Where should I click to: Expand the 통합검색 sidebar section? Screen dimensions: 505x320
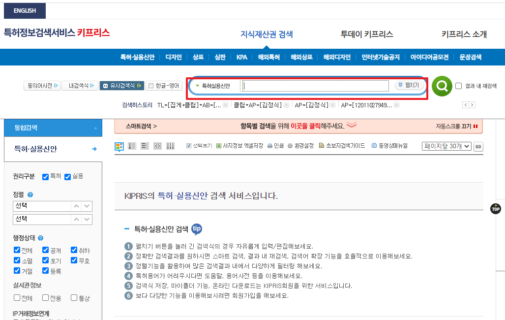(53, 128)
